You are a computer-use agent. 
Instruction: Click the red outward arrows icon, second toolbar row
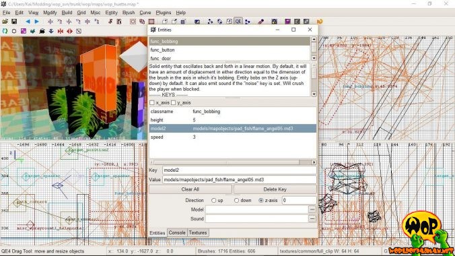69,31
